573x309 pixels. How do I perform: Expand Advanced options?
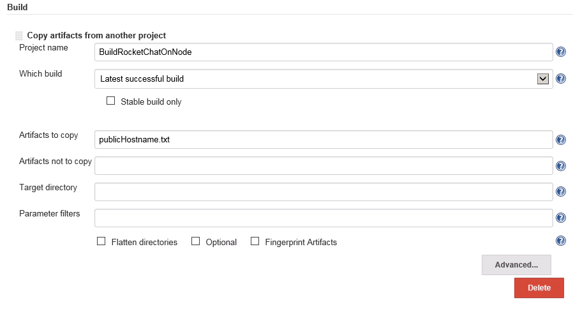click(x=516, y=264)
